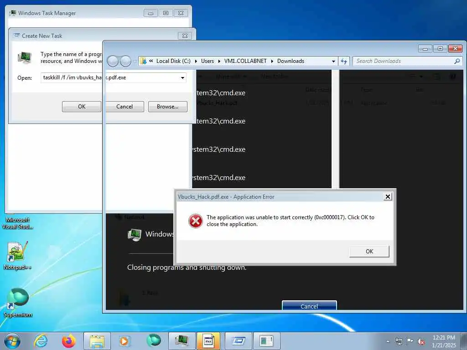
Task: Click the Action Center flag icon
Action: [x=410, y=341]
